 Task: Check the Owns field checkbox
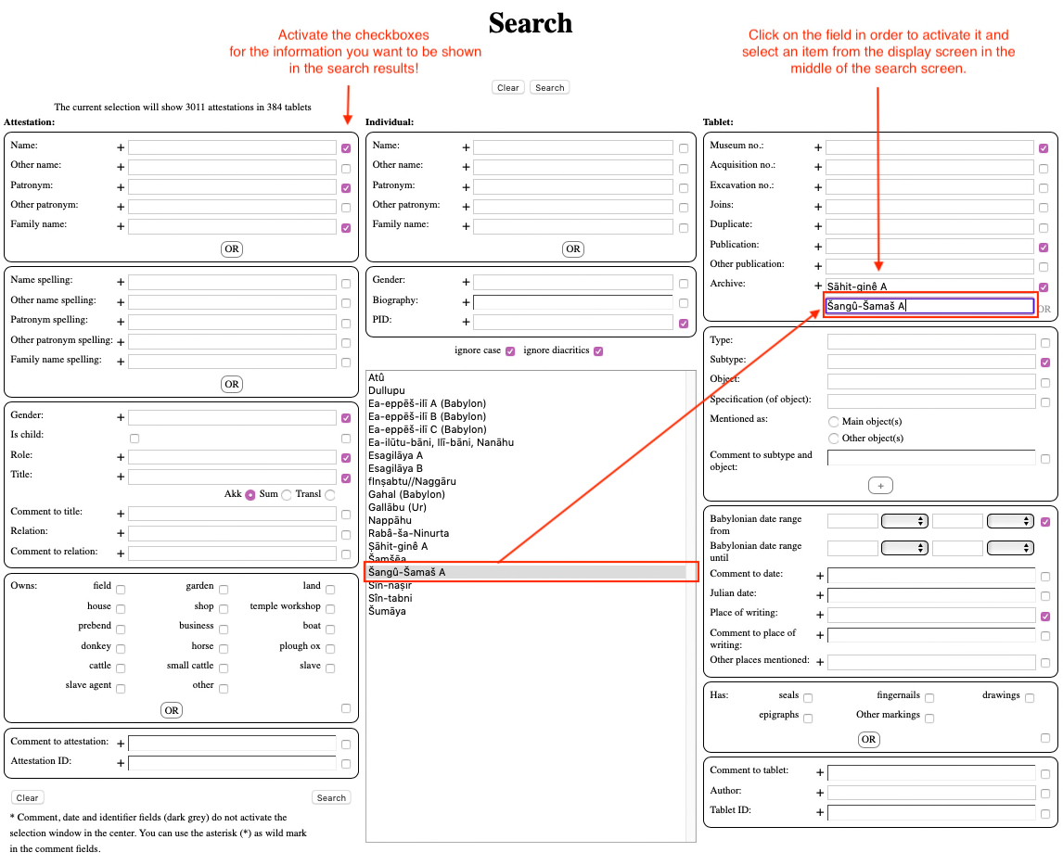click(121, 590)
